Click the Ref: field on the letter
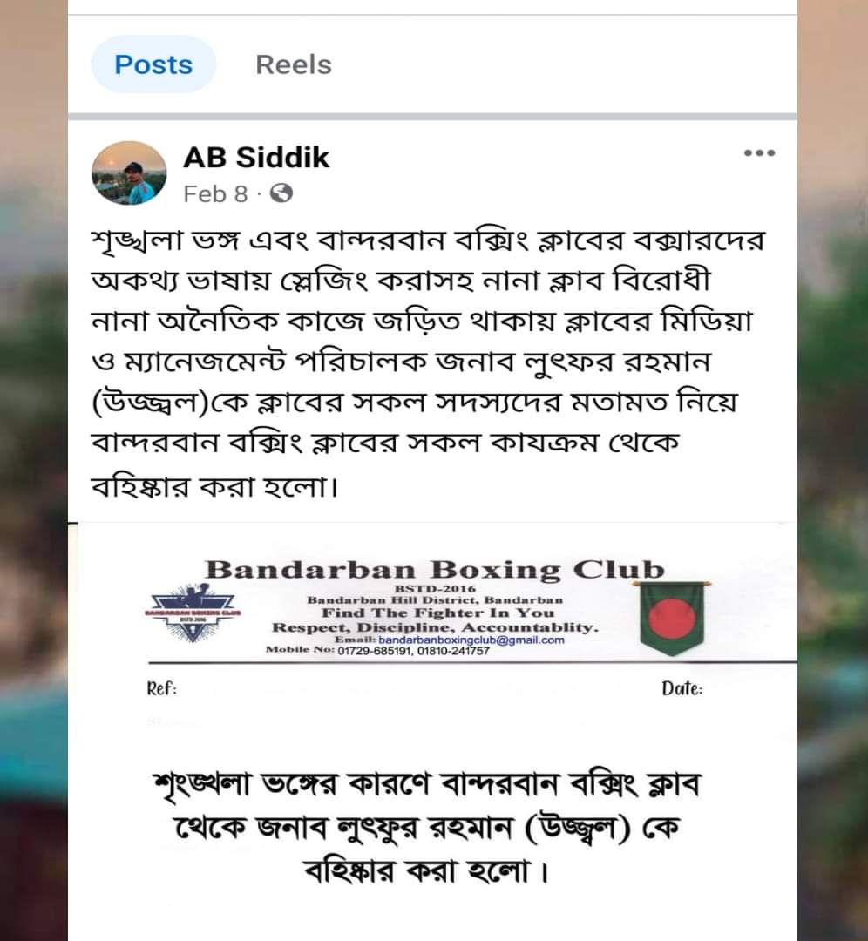The width and height of the screenshot is (868, 941). (162, 689)
